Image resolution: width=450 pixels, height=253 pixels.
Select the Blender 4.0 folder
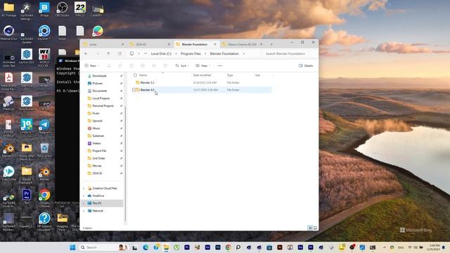pyautogui.click(x=147, y=90)
